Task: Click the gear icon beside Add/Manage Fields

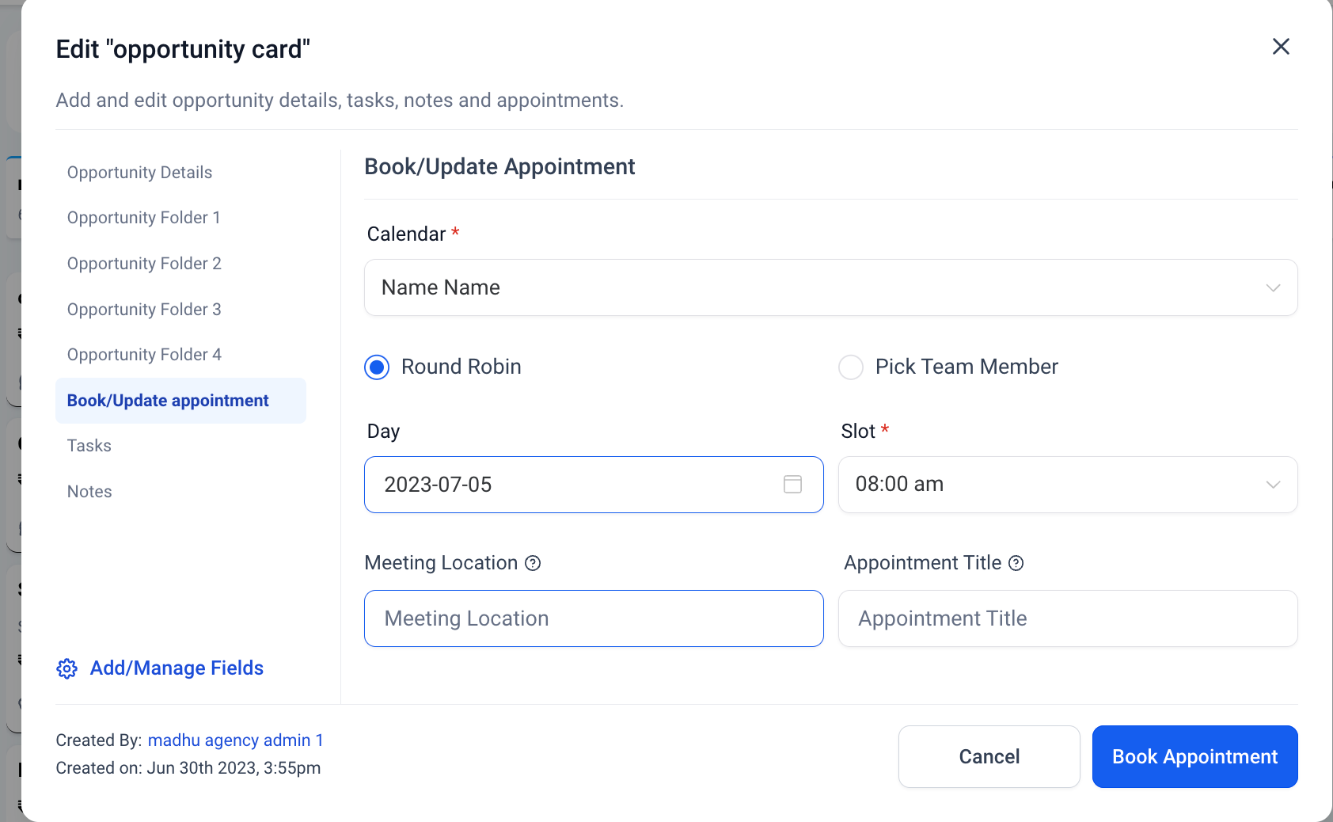Action: click(x=67, y=668)
